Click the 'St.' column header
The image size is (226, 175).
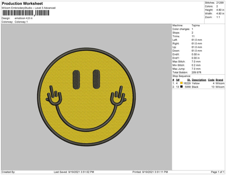pos(189,80)
